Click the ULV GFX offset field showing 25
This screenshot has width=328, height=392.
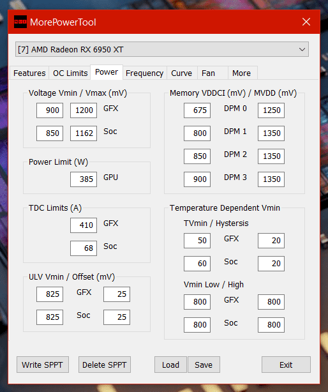coord(117,294)
